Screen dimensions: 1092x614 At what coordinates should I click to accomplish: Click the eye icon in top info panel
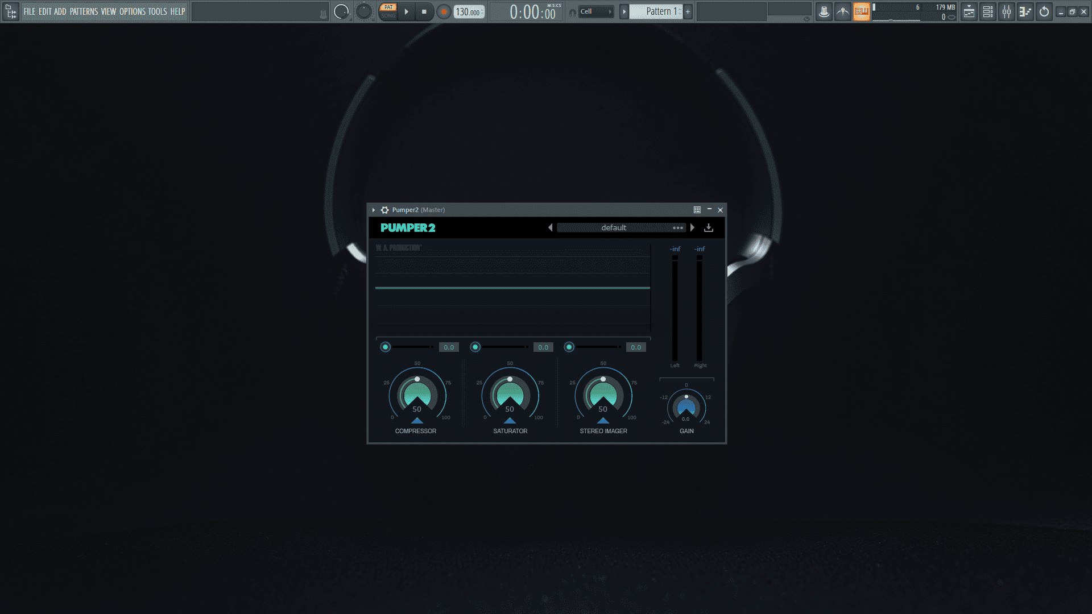pos(806,19)
